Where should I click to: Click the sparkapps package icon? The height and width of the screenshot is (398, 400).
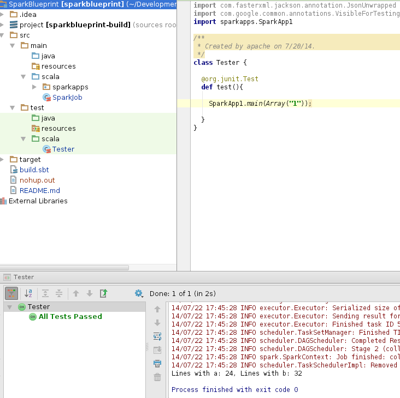(46, 87)
